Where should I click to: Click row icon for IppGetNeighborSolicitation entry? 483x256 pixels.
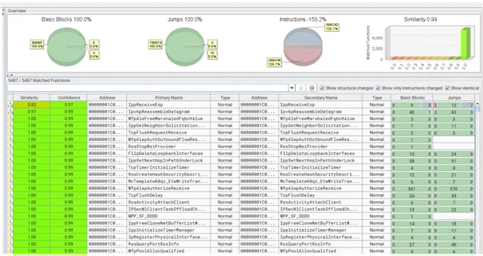(x=10, y=126)
